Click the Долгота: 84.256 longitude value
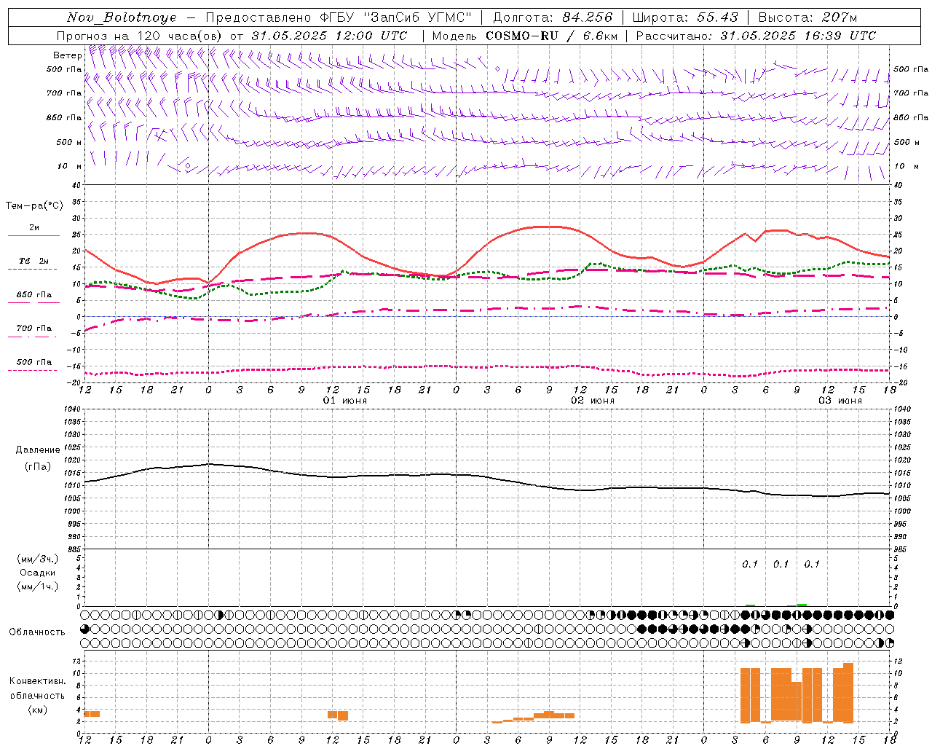Viewport: 932px width, 746px height. click(x=553, y=17)
